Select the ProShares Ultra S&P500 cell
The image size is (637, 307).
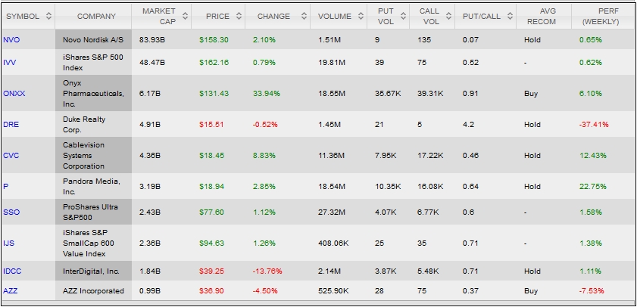tap(93, 212)
